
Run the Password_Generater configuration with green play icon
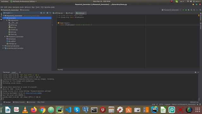[183, 10]
